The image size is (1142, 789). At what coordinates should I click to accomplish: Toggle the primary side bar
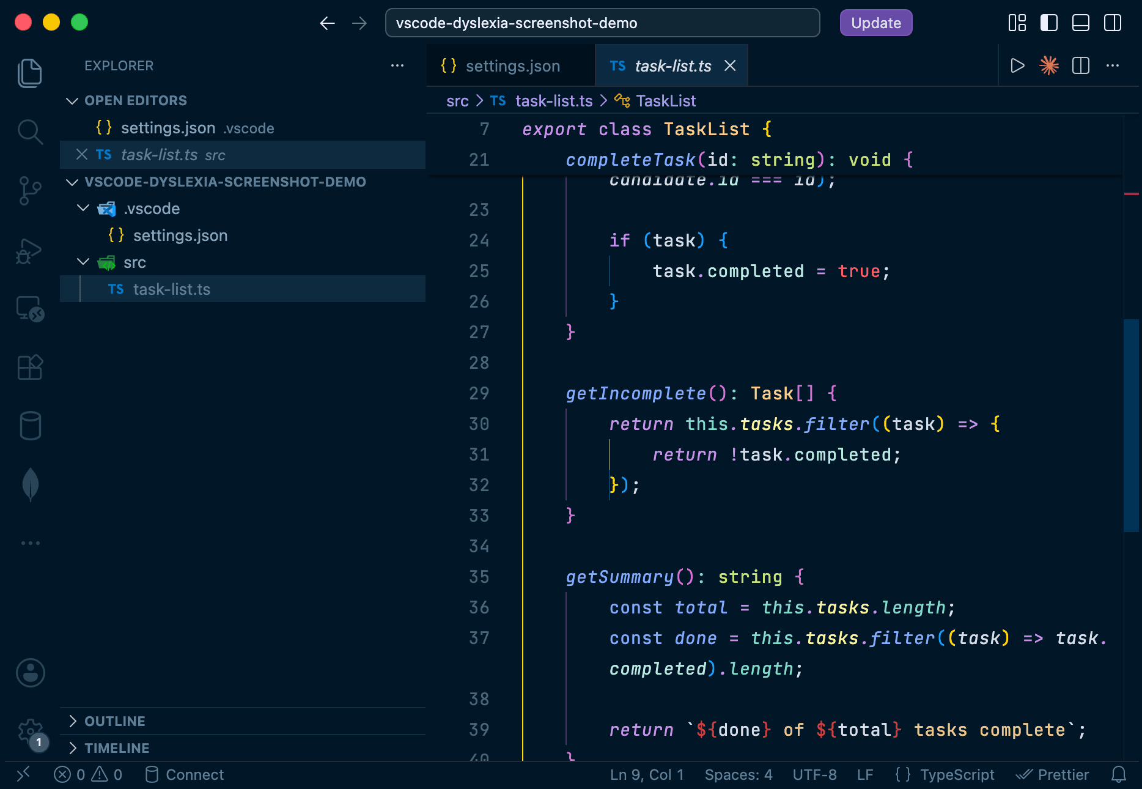[1049, 23]
